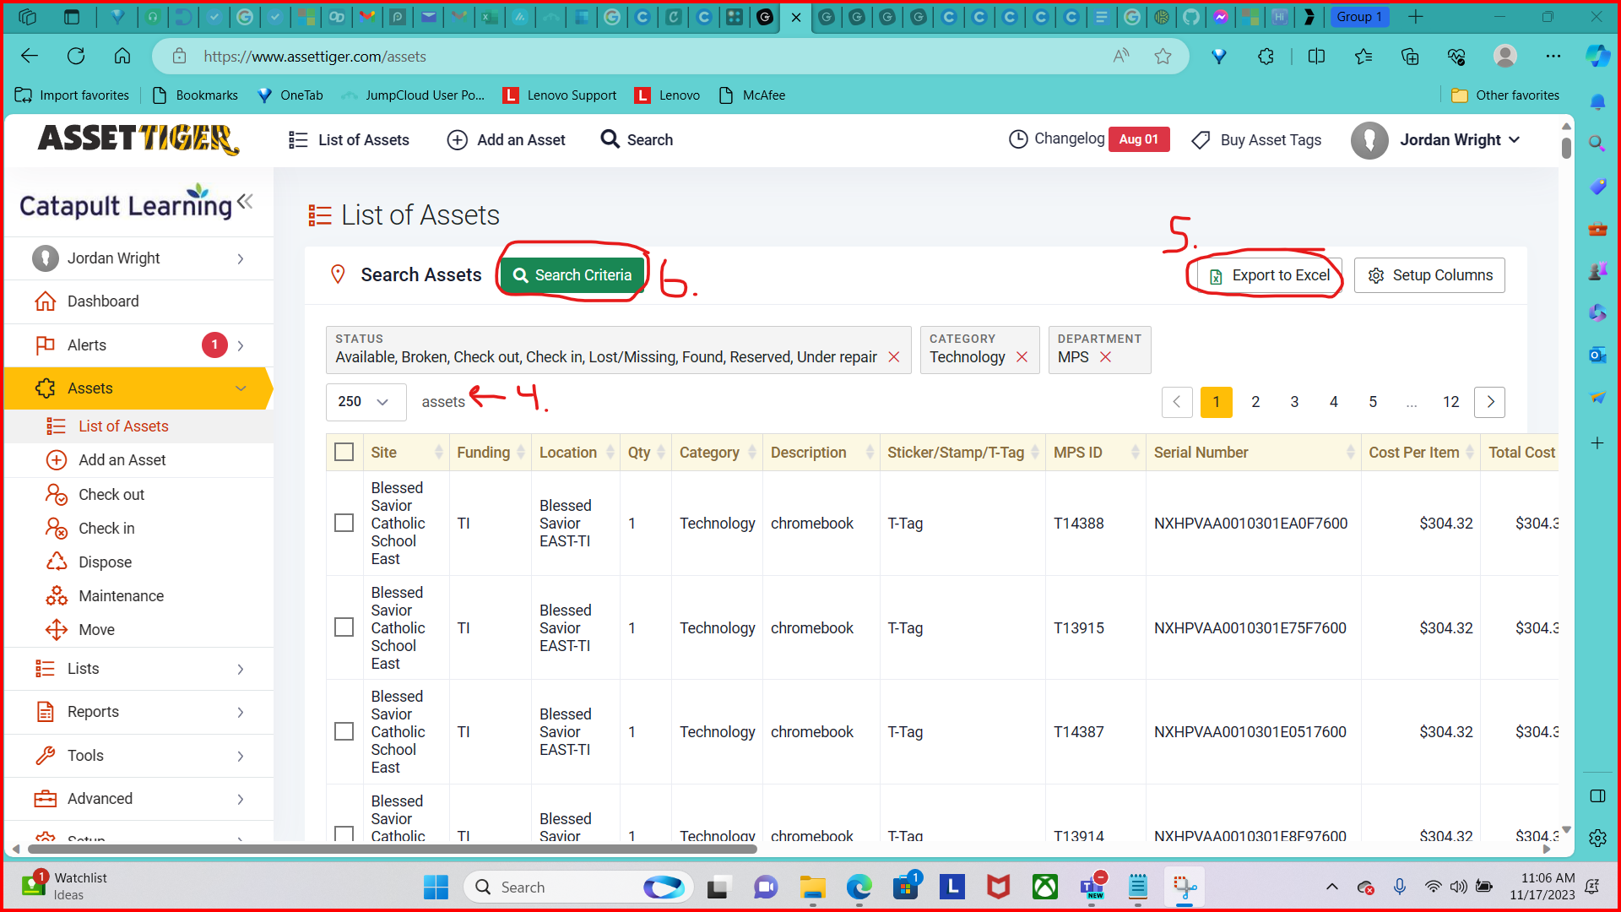Open Edge Copilot sidebar icon
Screen dimensions: 1621x912
[x=1597, y=57]
